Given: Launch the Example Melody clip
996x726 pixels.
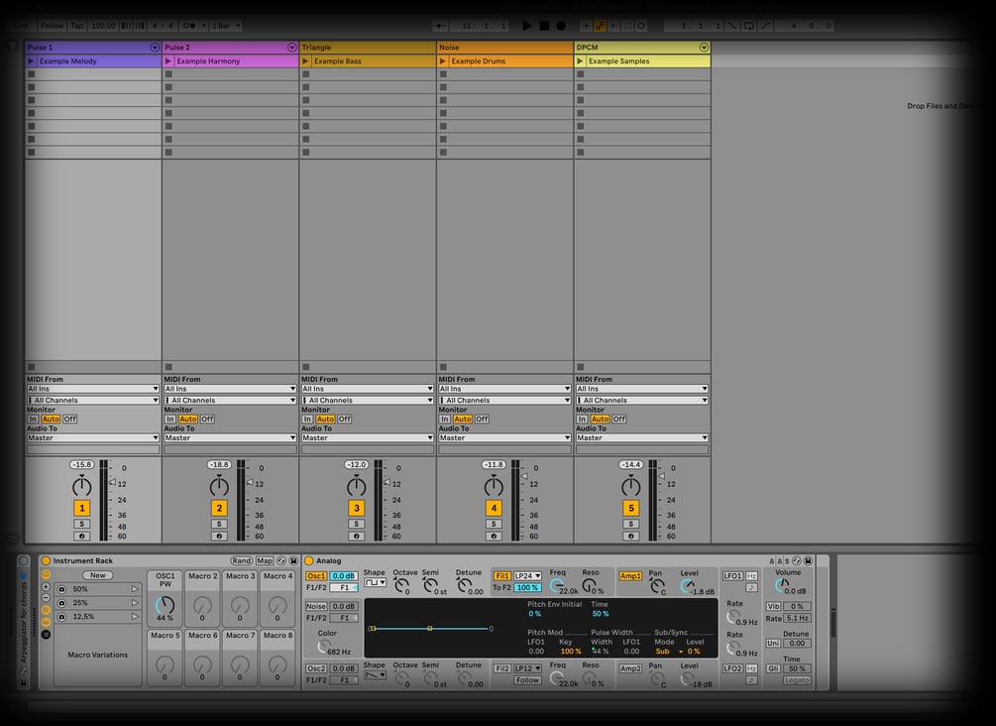Looking at the screenshot, I should [x=31, y=61].
